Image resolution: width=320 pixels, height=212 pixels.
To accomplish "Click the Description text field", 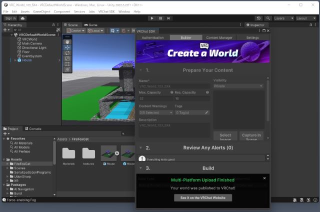I will [x=174, y=130].
